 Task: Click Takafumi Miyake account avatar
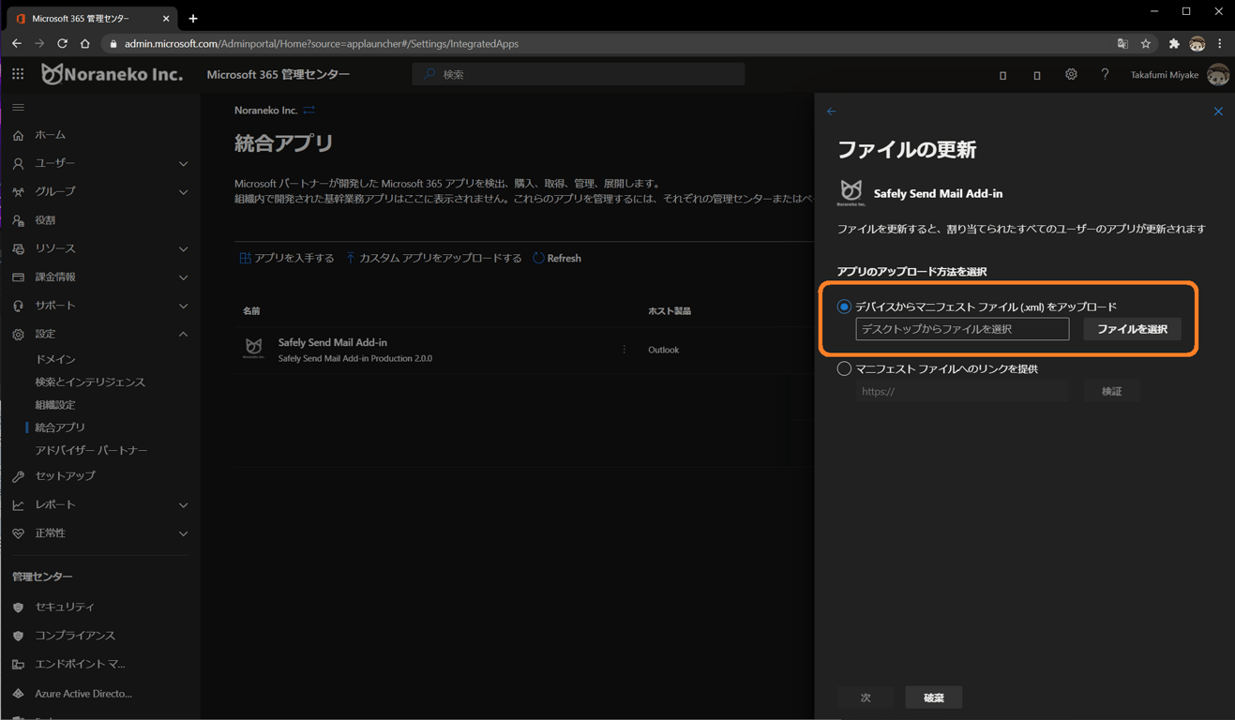1217,74
